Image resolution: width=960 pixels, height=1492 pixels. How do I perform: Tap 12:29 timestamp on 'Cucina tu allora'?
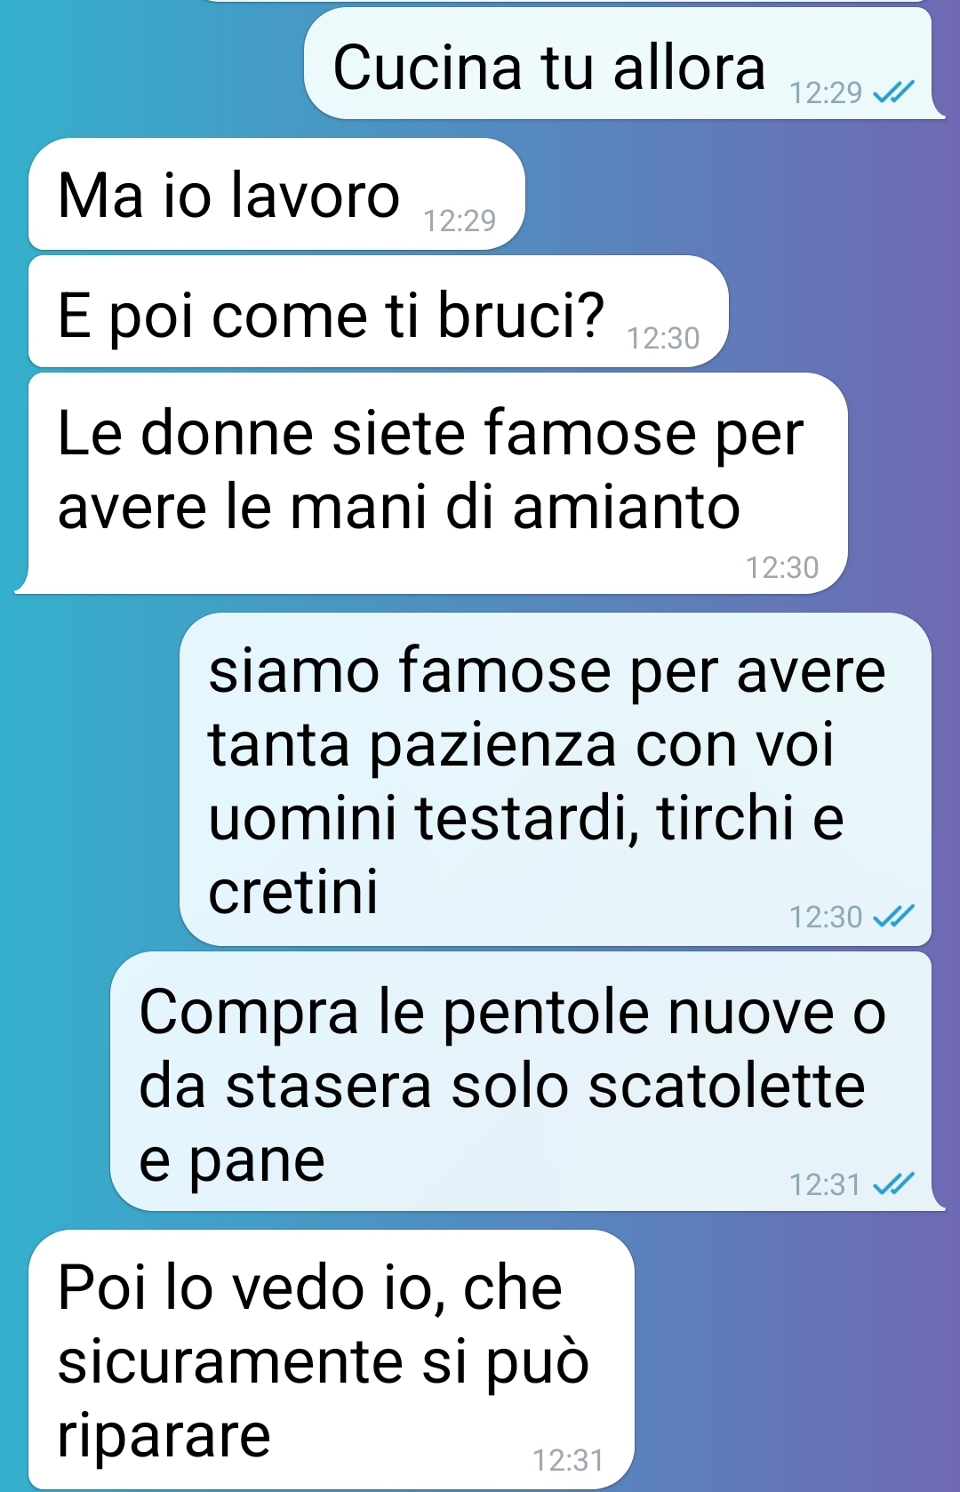(x=826, y=92)
